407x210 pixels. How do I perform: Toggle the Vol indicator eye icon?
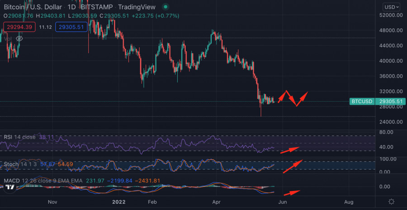coord(19,39)
